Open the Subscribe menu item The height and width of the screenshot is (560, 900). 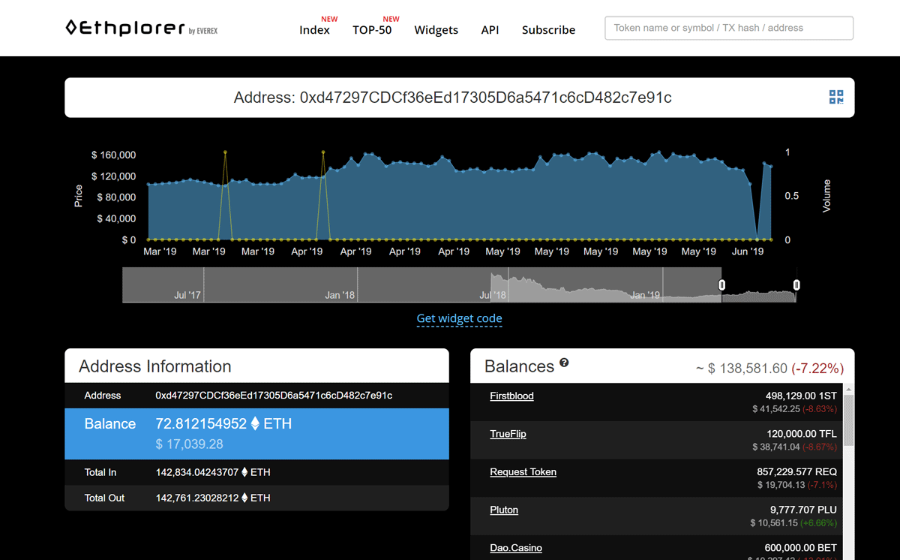[x=549, y=30]
